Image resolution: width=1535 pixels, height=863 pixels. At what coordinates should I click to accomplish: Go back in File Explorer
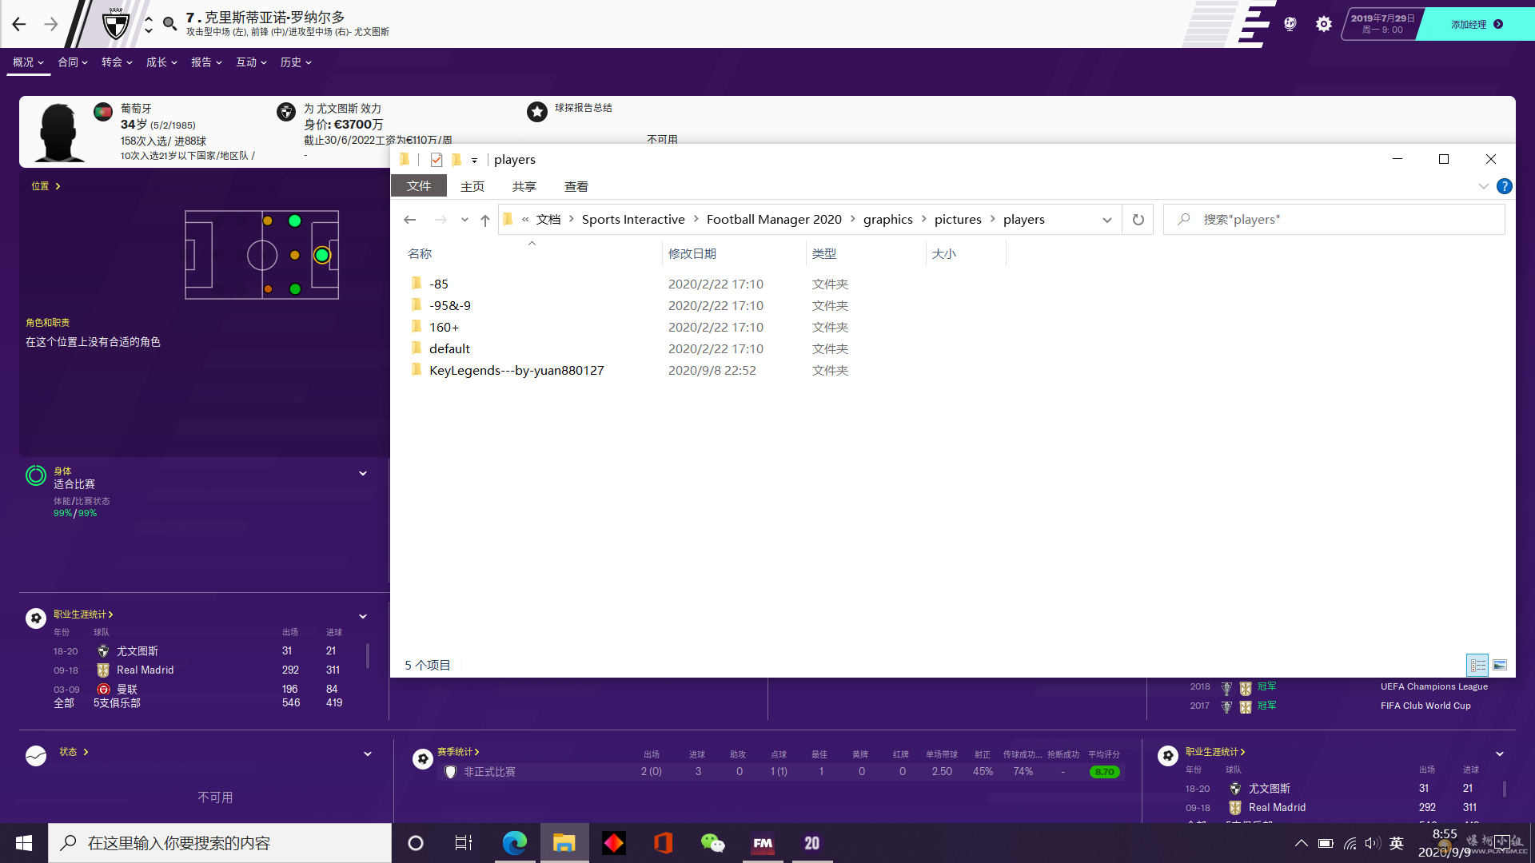tap(410, 220)
